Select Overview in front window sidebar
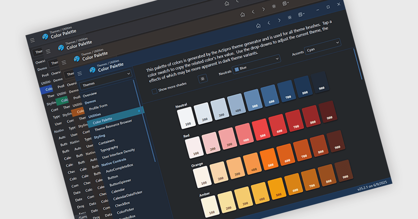This screenshot has width=418, height=219. click(x=90, y=94)
